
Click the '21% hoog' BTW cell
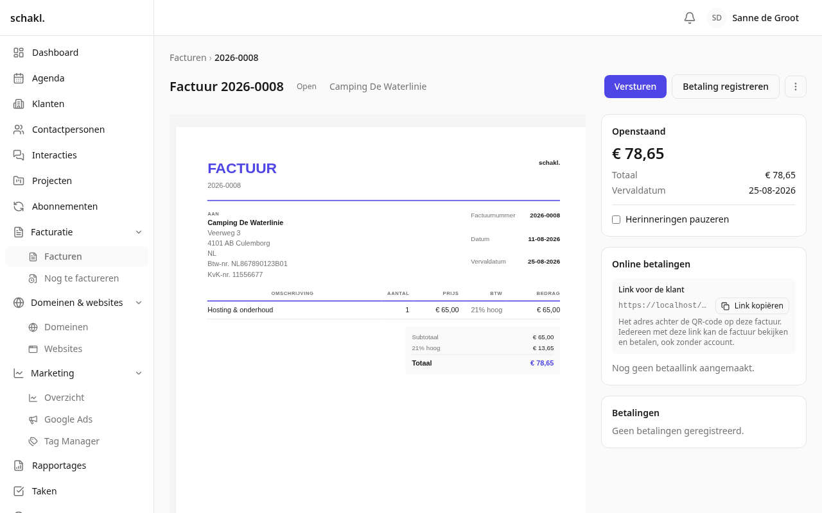[x=487, y=310]
